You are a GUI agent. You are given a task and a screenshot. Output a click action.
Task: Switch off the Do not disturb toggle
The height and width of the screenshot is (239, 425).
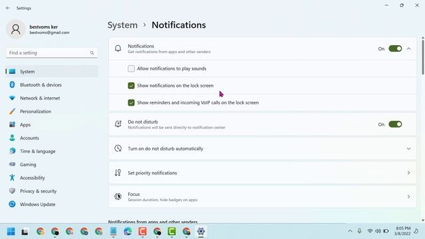pos(395,124)
